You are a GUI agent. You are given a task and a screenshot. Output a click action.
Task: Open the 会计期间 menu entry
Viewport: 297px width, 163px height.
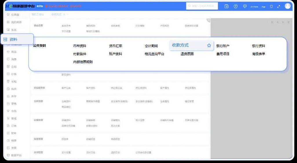[x=151, y=46]
